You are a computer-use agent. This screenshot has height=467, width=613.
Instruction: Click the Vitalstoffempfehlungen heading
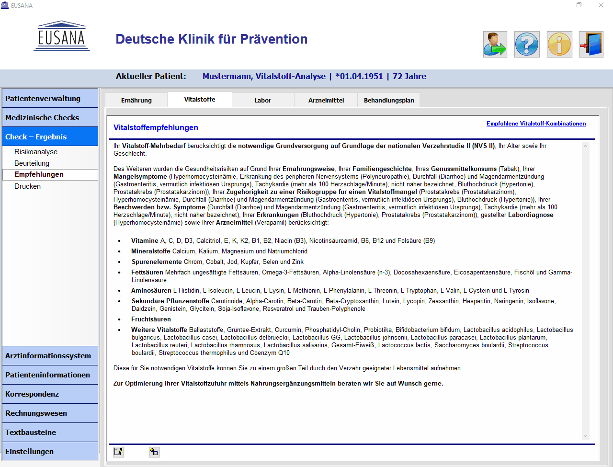click(156, 127)
